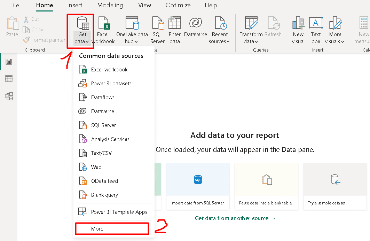370x241 pixels.
Task: Click the Import data from SQL Server card
Action: coord(198,186)
